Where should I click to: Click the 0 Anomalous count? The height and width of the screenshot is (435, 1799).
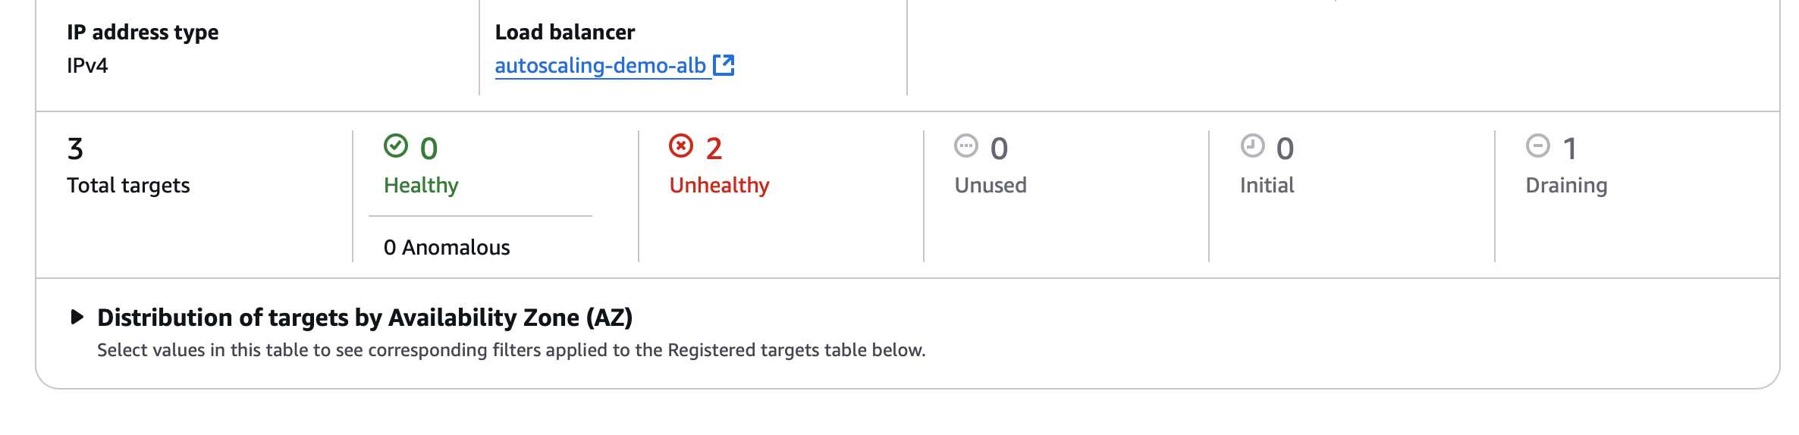tap(447, 248)
